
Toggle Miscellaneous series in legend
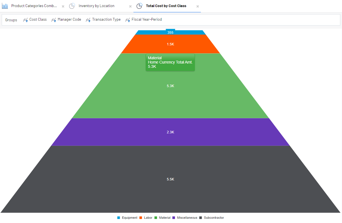[187, 218]
